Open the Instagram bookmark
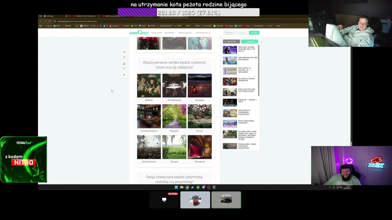Screen dimensions: 392x220 (x=114, y=26)
